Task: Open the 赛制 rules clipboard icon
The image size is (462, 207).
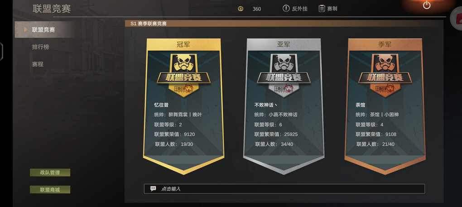Action: (x=322, y=9)
